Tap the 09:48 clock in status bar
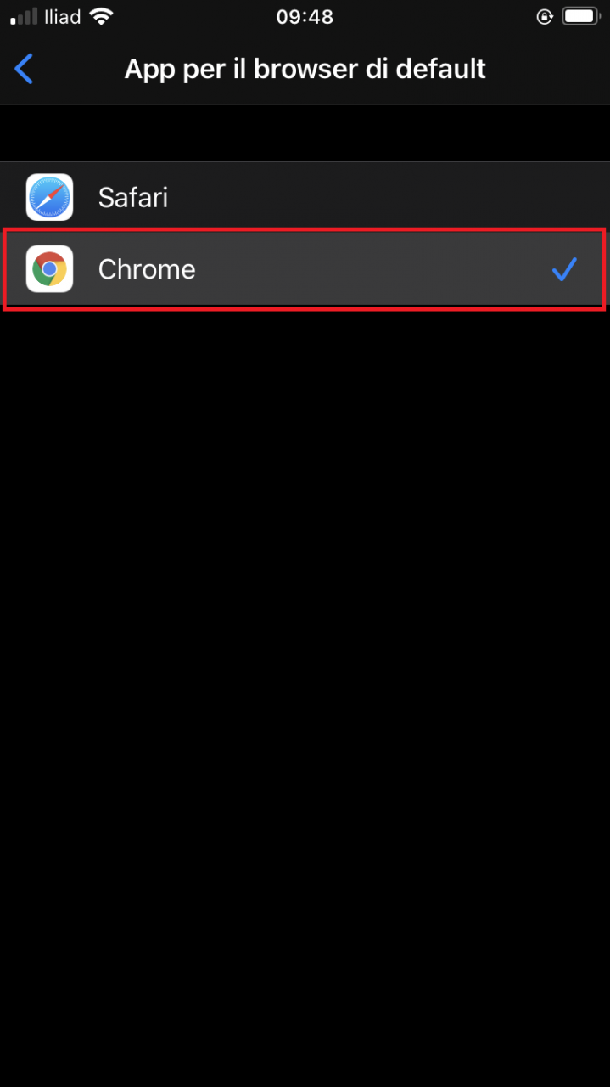The width and height of the screenshot is (610, 1087). point(305,16)
